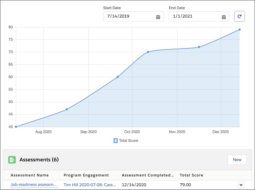255x190 pixels.
Task: Open the Assessments (6) related list title
Action: pos(39,160)
